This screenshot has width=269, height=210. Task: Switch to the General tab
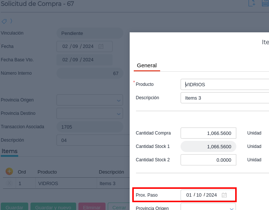tap(147, 65)
